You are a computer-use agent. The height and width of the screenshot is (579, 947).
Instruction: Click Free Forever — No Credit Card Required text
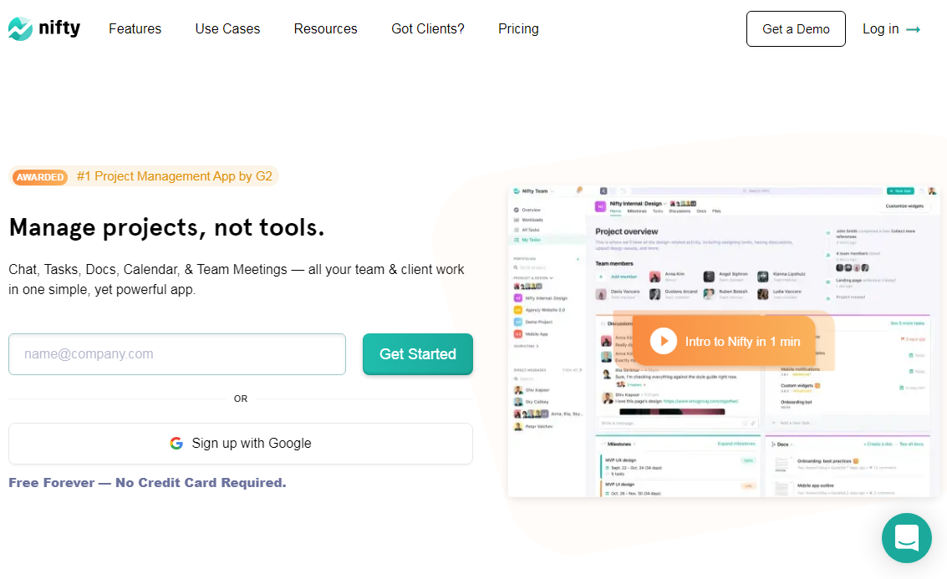[x=147, y=483]
